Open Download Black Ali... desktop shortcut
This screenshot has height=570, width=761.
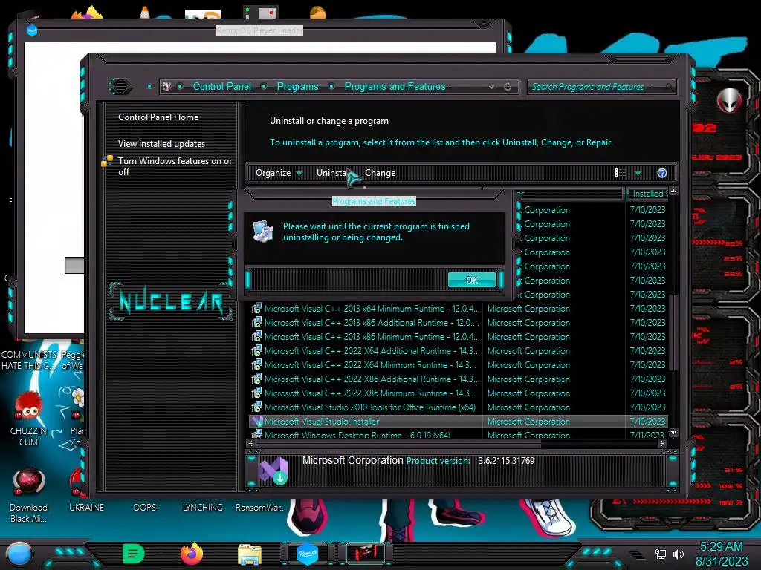point(29,495)
